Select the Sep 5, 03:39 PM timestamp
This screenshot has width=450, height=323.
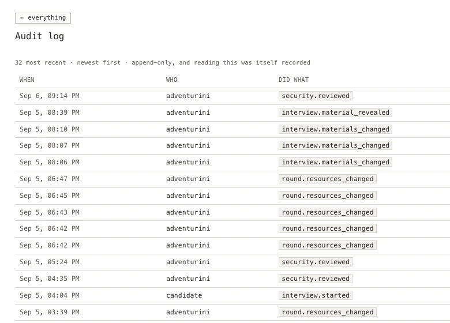[x=50, y=312]
